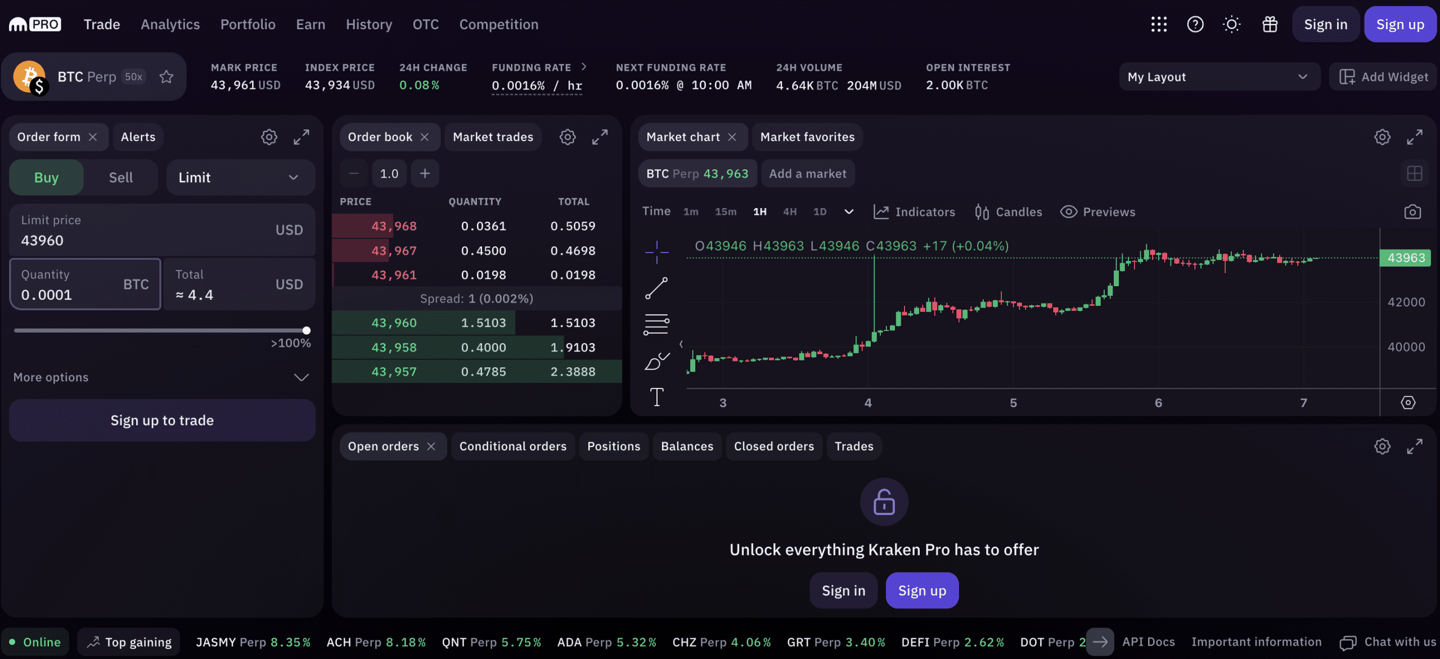1440x659 pixels.
Task: Close the Open orders tab
Action: 431,446
